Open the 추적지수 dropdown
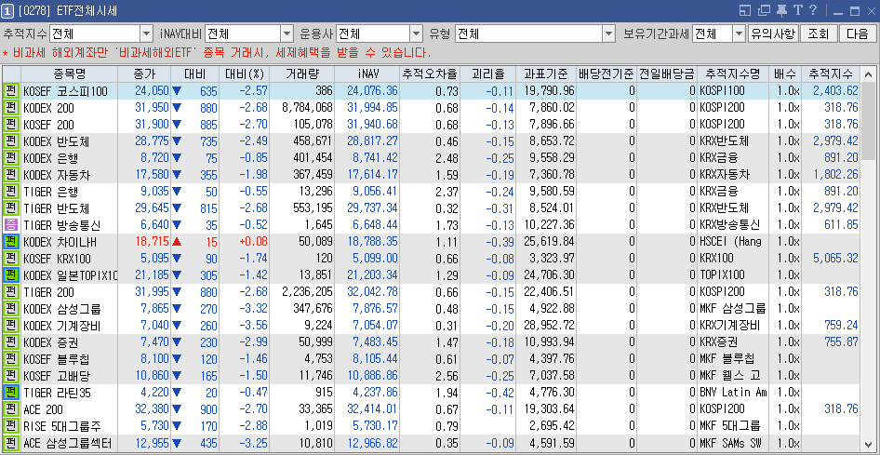The height and width of the screenshot is (455, 880). (146, 33)
